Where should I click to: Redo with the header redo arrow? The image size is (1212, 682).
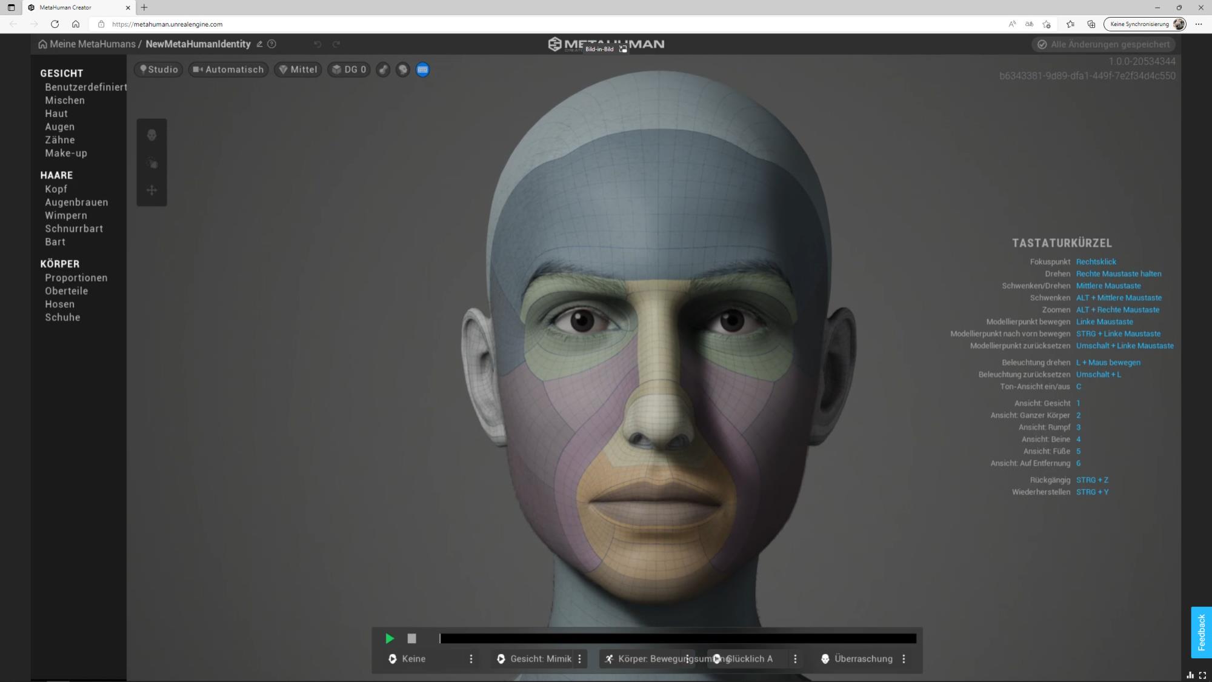[336, 44]
